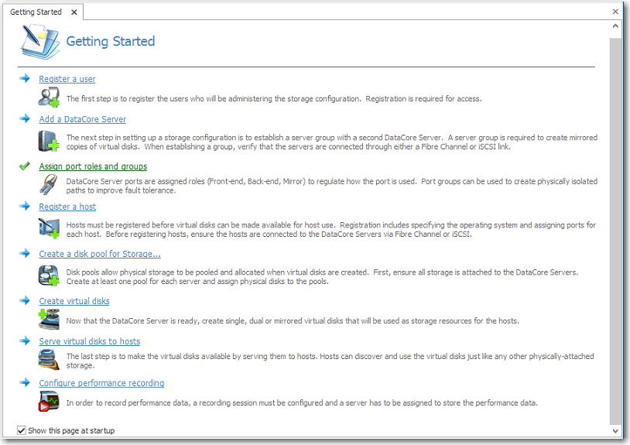Open Assign port roles and groups link

tap(93, 166)
